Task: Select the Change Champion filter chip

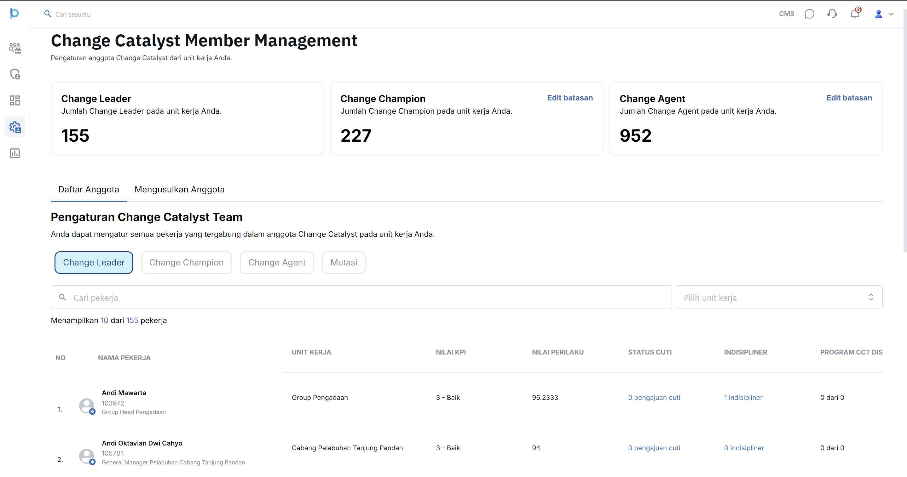Action: point(186,262)
